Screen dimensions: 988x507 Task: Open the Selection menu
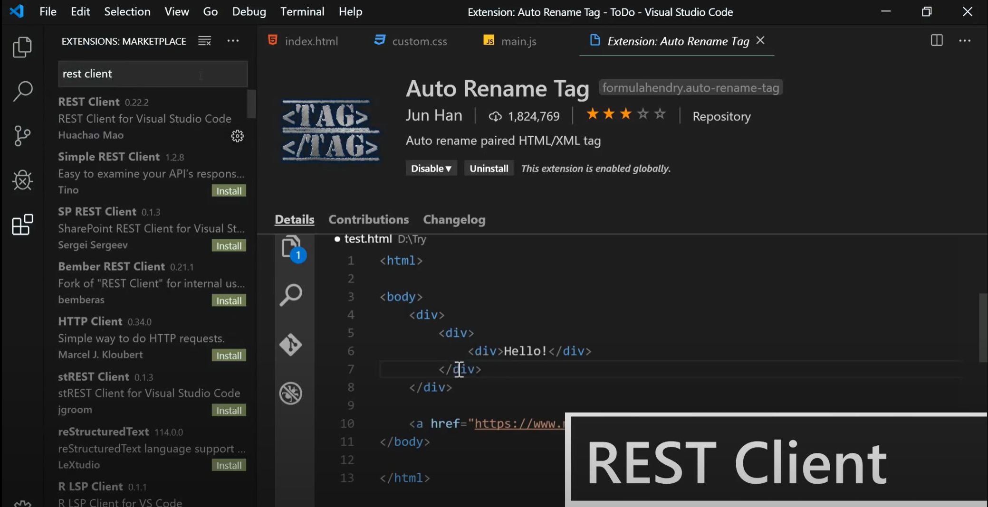[127, 11]
